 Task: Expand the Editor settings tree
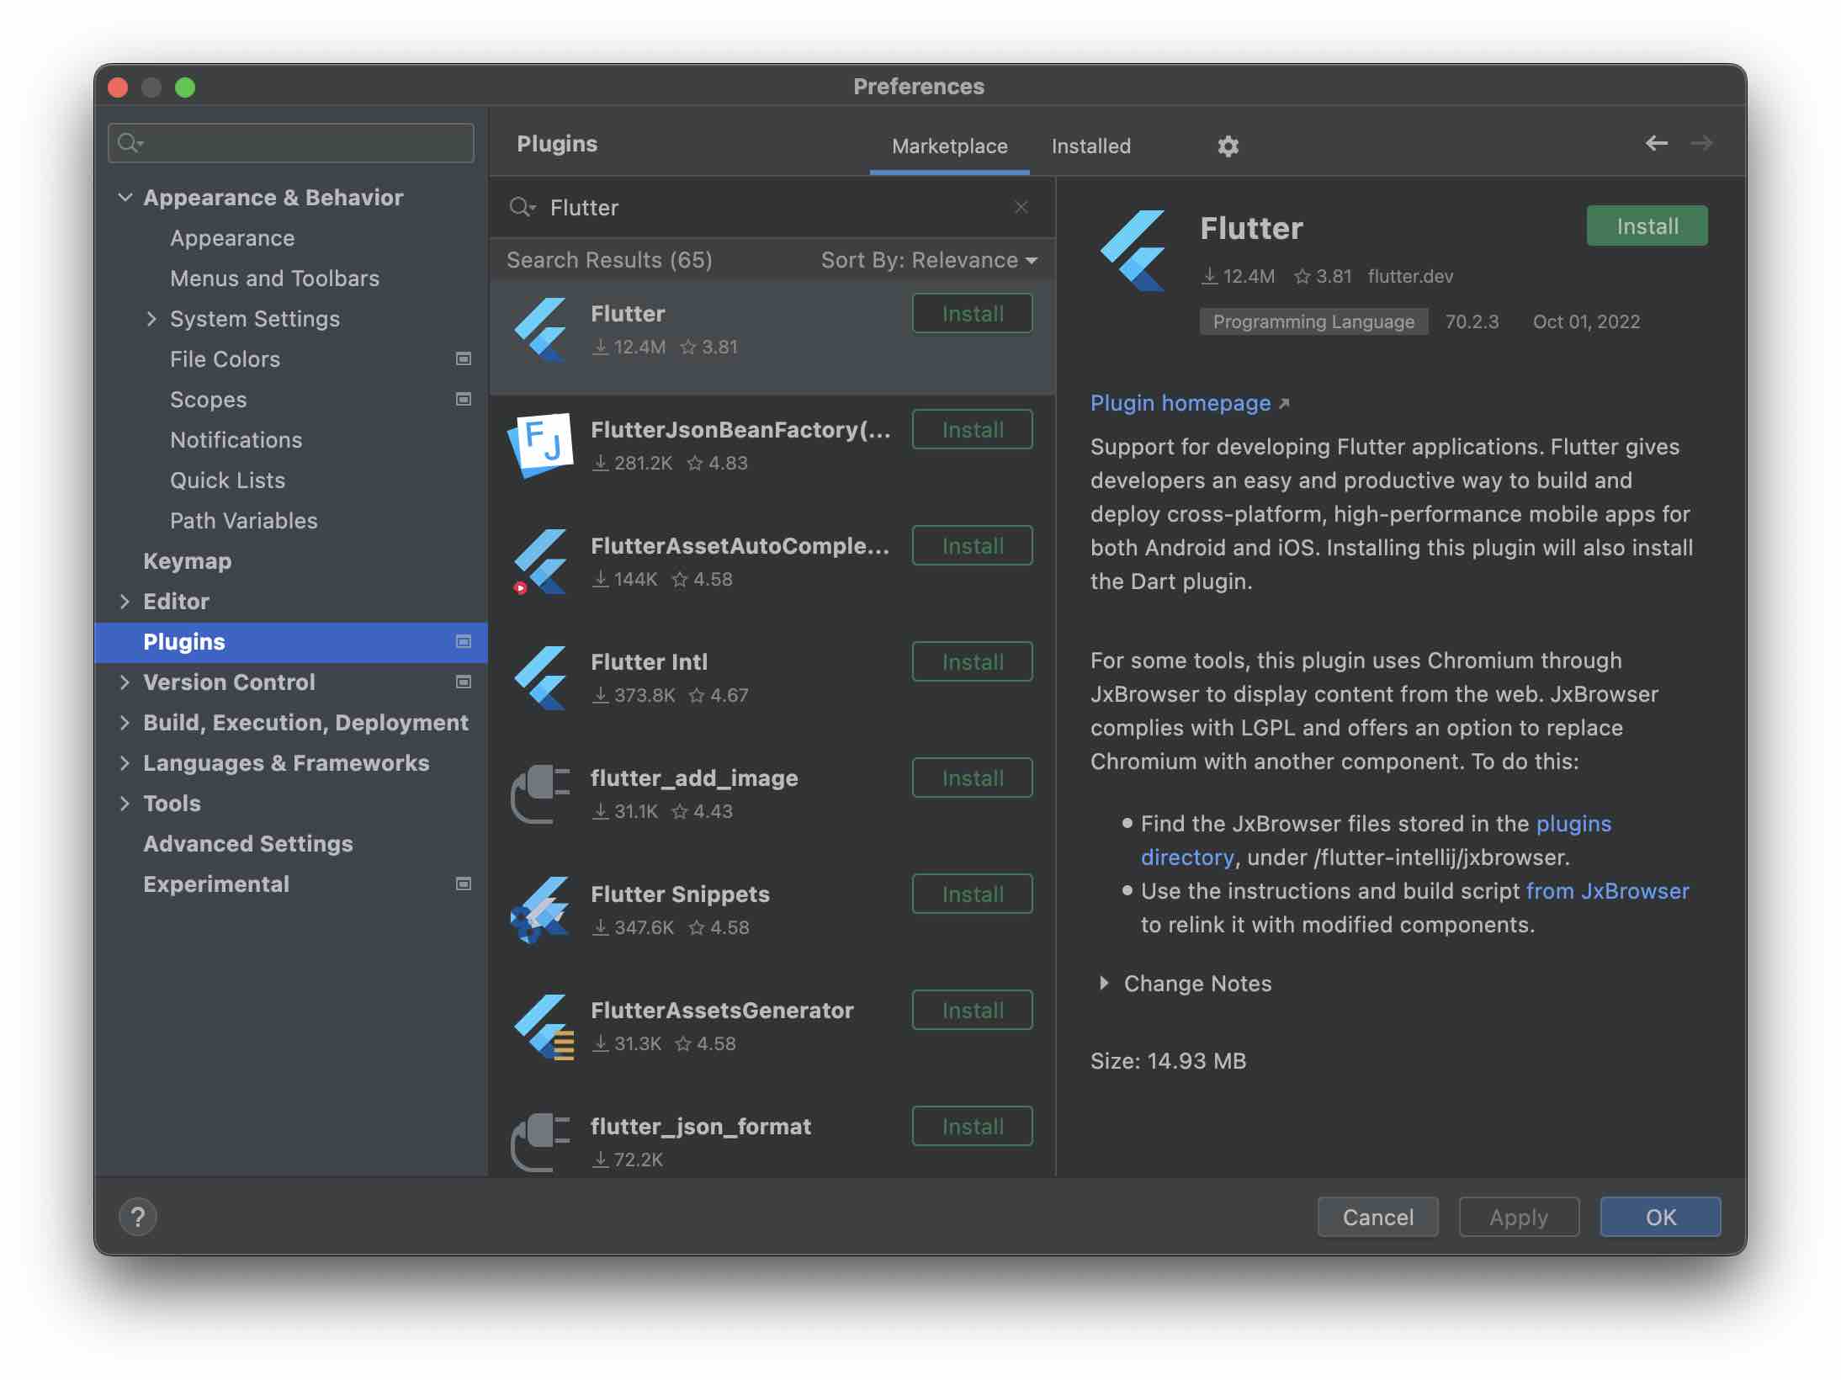point(125,601)
